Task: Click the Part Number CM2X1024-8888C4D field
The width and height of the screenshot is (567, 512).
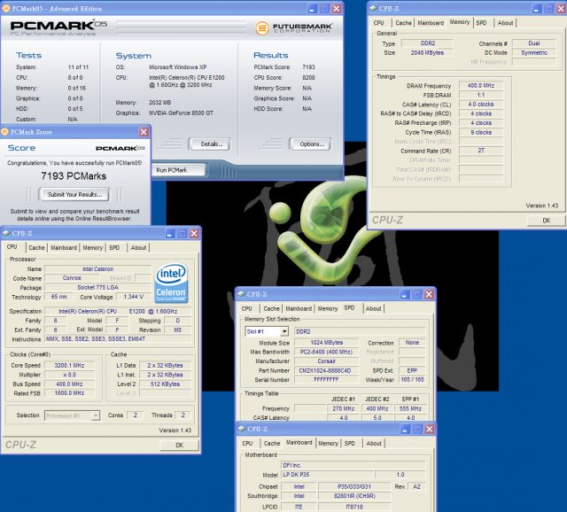Action: coord(326,370)
